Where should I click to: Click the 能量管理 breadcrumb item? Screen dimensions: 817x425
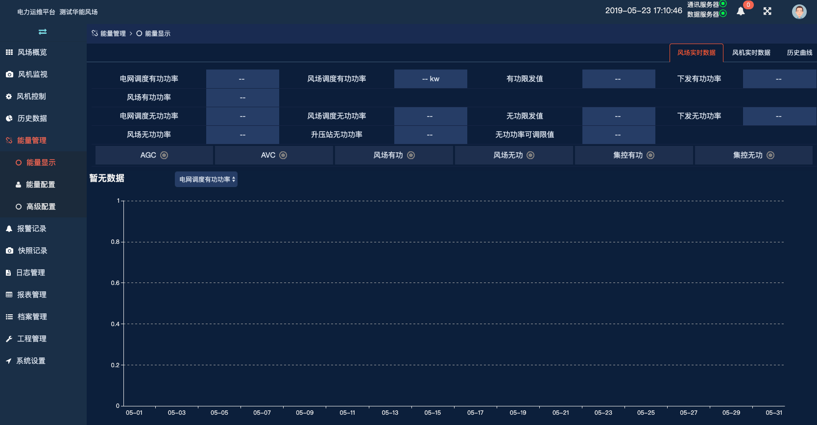[113, 34]
